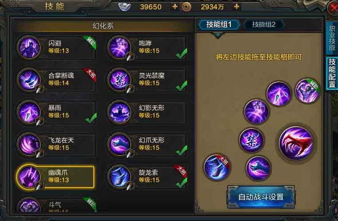
Task: Toggle the green checkmark on 咆哮
Action: click(181, 53)
